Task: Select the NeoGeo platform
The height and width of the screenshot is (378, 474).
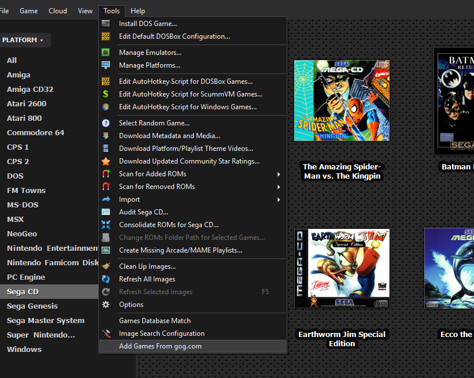Action: click(x=22, y=234)
